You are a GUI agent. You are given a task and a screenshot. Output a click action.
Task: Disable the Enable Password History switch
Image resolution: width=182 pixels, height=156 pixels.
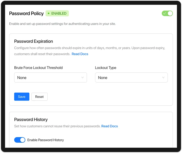[x=19, y=140]
